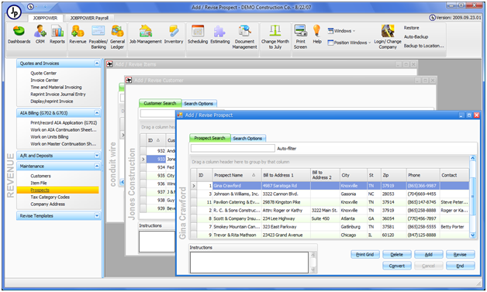This screenshot has width=487, height=292.
Task: Collapse the Maintenance panel
Action: 97,166
